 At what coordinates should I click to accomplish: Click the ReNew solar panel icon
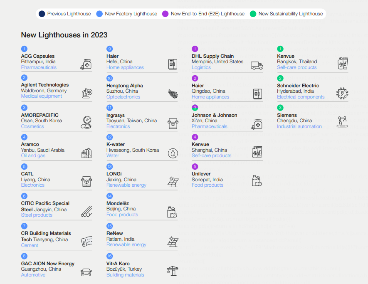pos(173,242)
